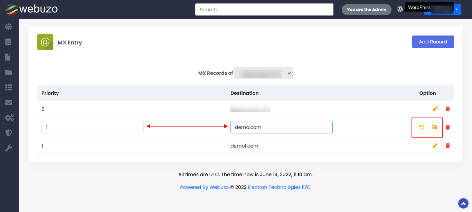The height and width of the screenshot is (212, 472).
Task: Click the shield Security sidebar icon
Action: 9,133
